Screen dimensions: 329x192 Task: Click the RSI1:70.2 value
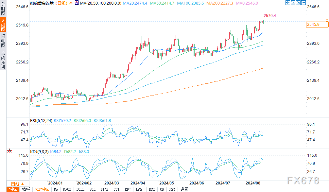(x=62, y=121)
